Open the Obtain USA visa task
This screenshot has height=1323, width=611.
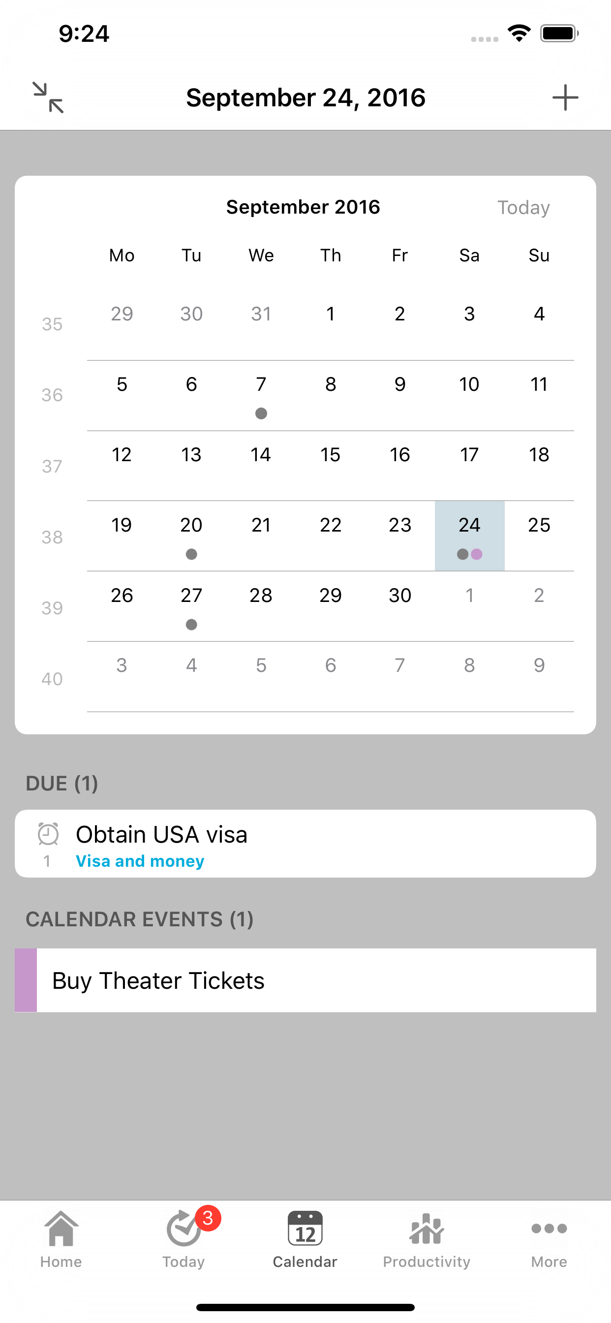point(162,835)
